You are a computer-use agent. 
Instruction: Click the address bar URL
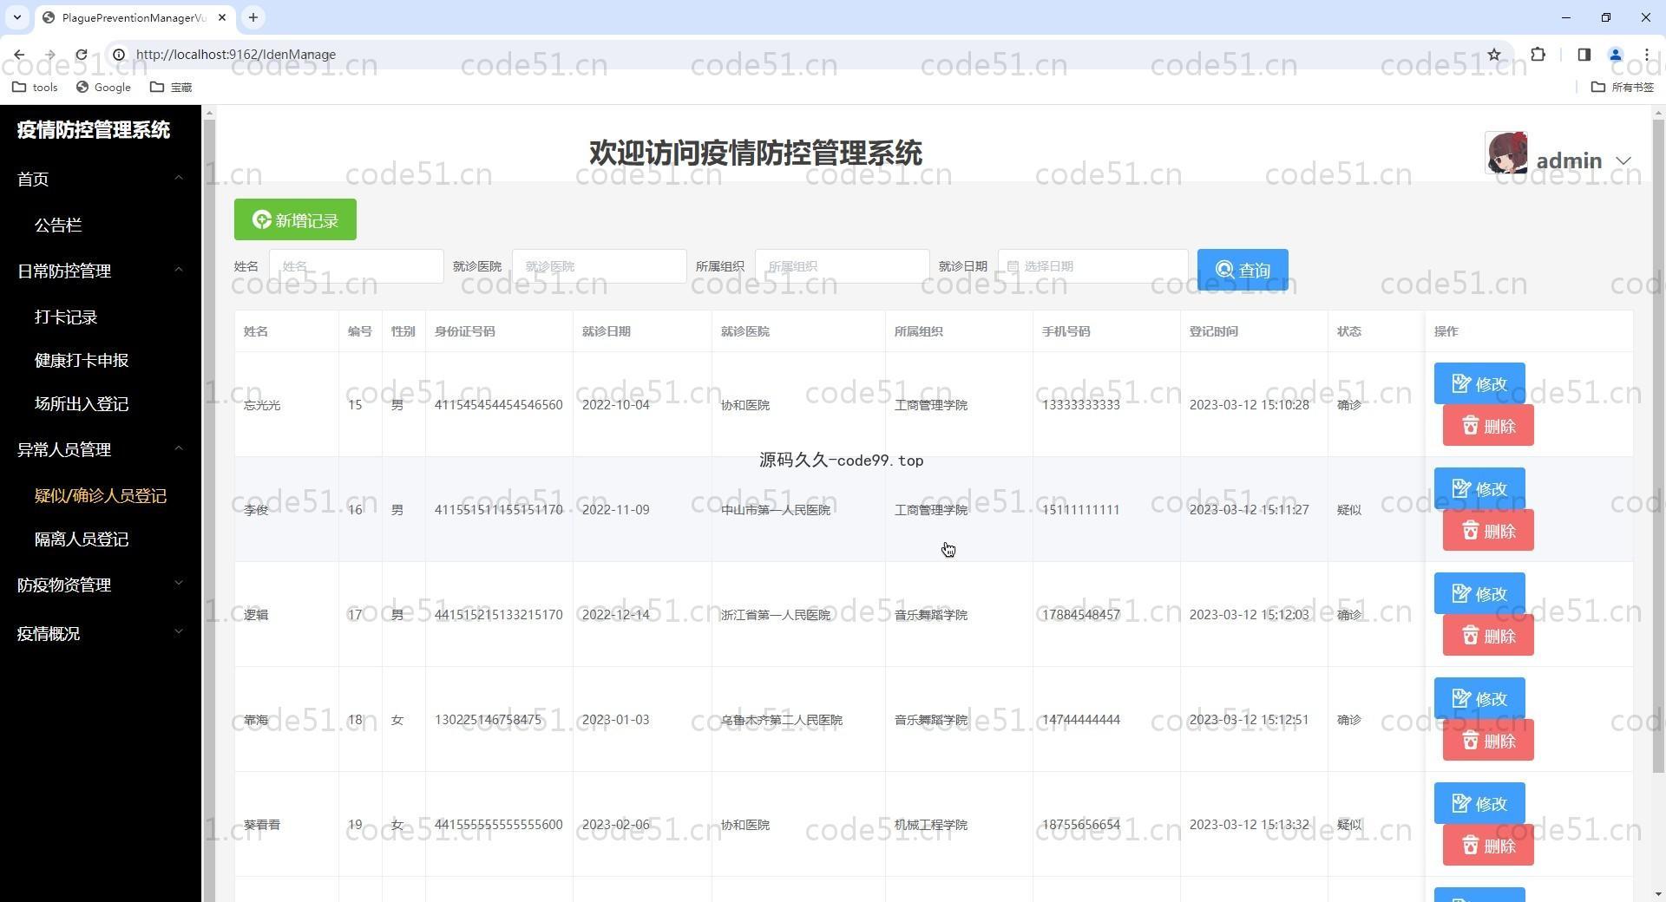236,54
